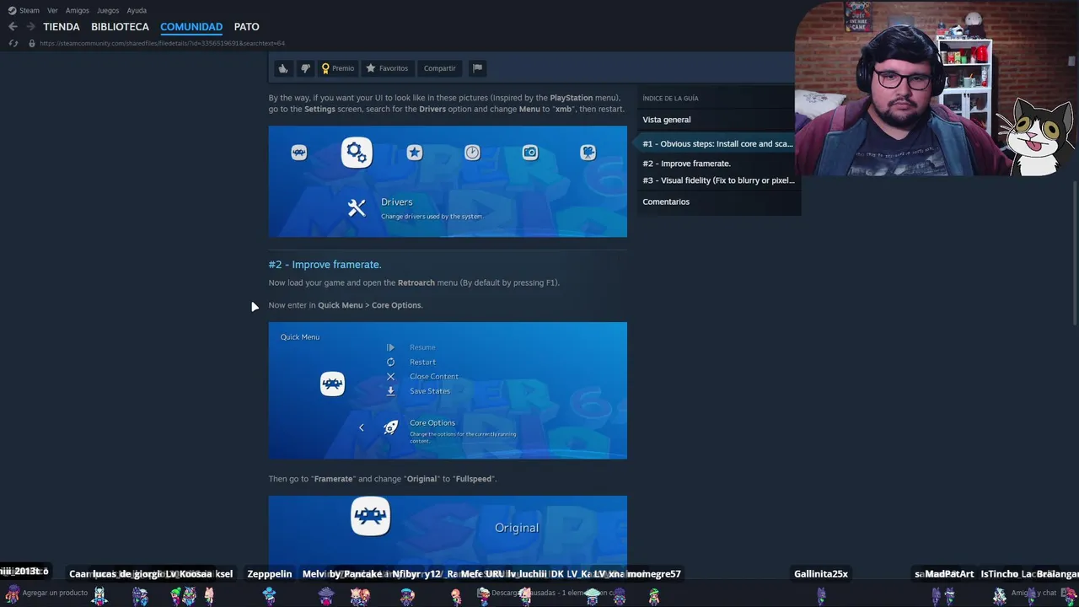Open the Drivers settings screenshot thumbnail
Image resolution: width=1079 pixels, height=607 pixels.
point(448,181)
